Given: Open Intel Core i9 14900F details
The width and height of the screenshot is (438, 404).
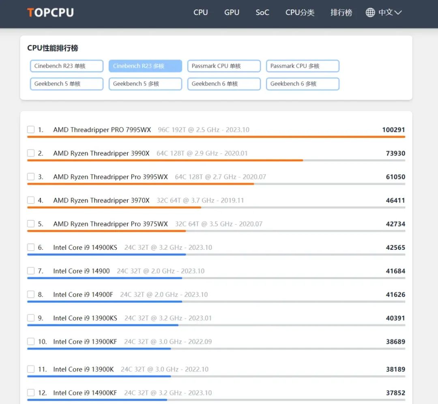Looking at the screenshot, I should point(83,294).
